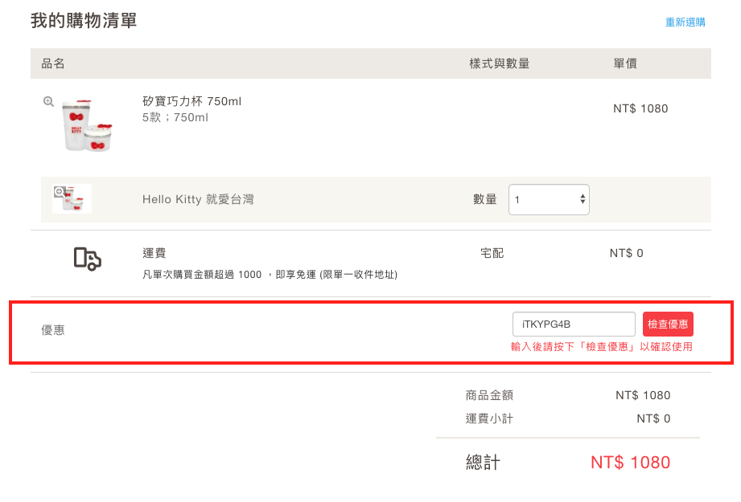Click the 單價 column header

(625, 63)
